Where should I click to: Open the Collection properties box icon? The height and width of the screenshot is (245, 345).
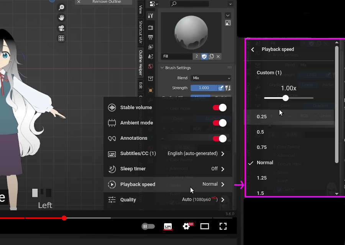click(151, 78)
